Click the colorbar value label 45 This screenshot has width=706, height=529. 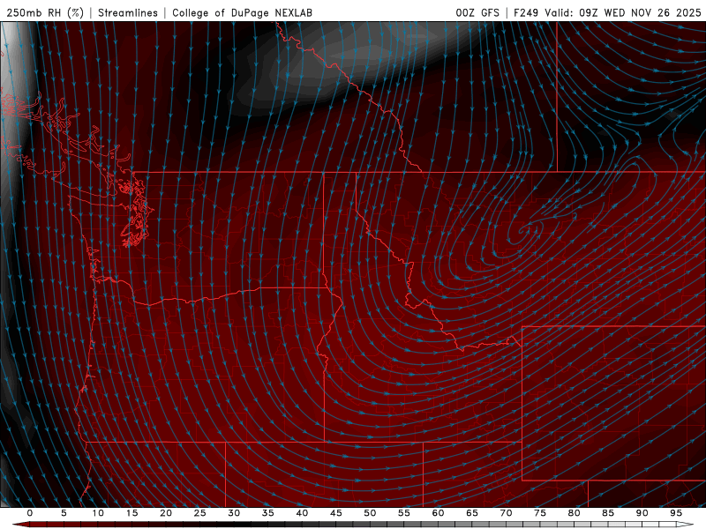[336, 513]
